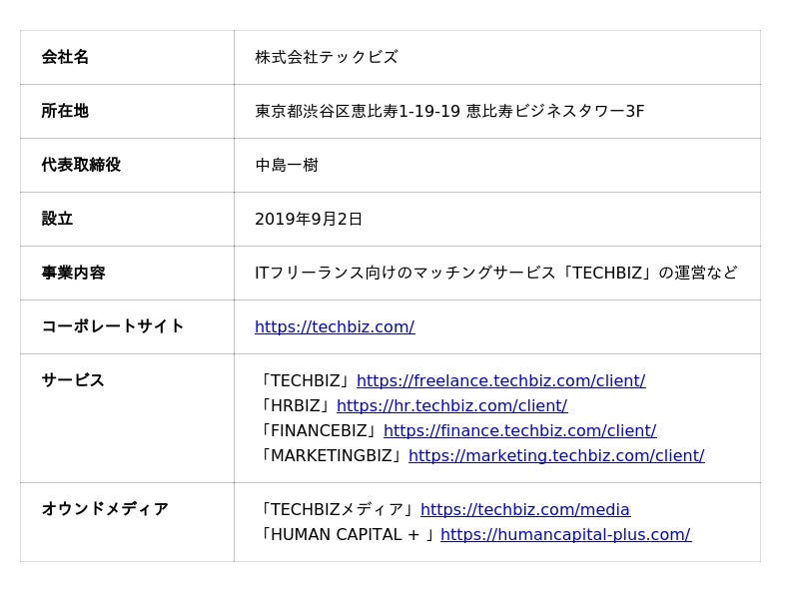
Task: Click the 代表取締役 row label
Action: coord(81,165)
